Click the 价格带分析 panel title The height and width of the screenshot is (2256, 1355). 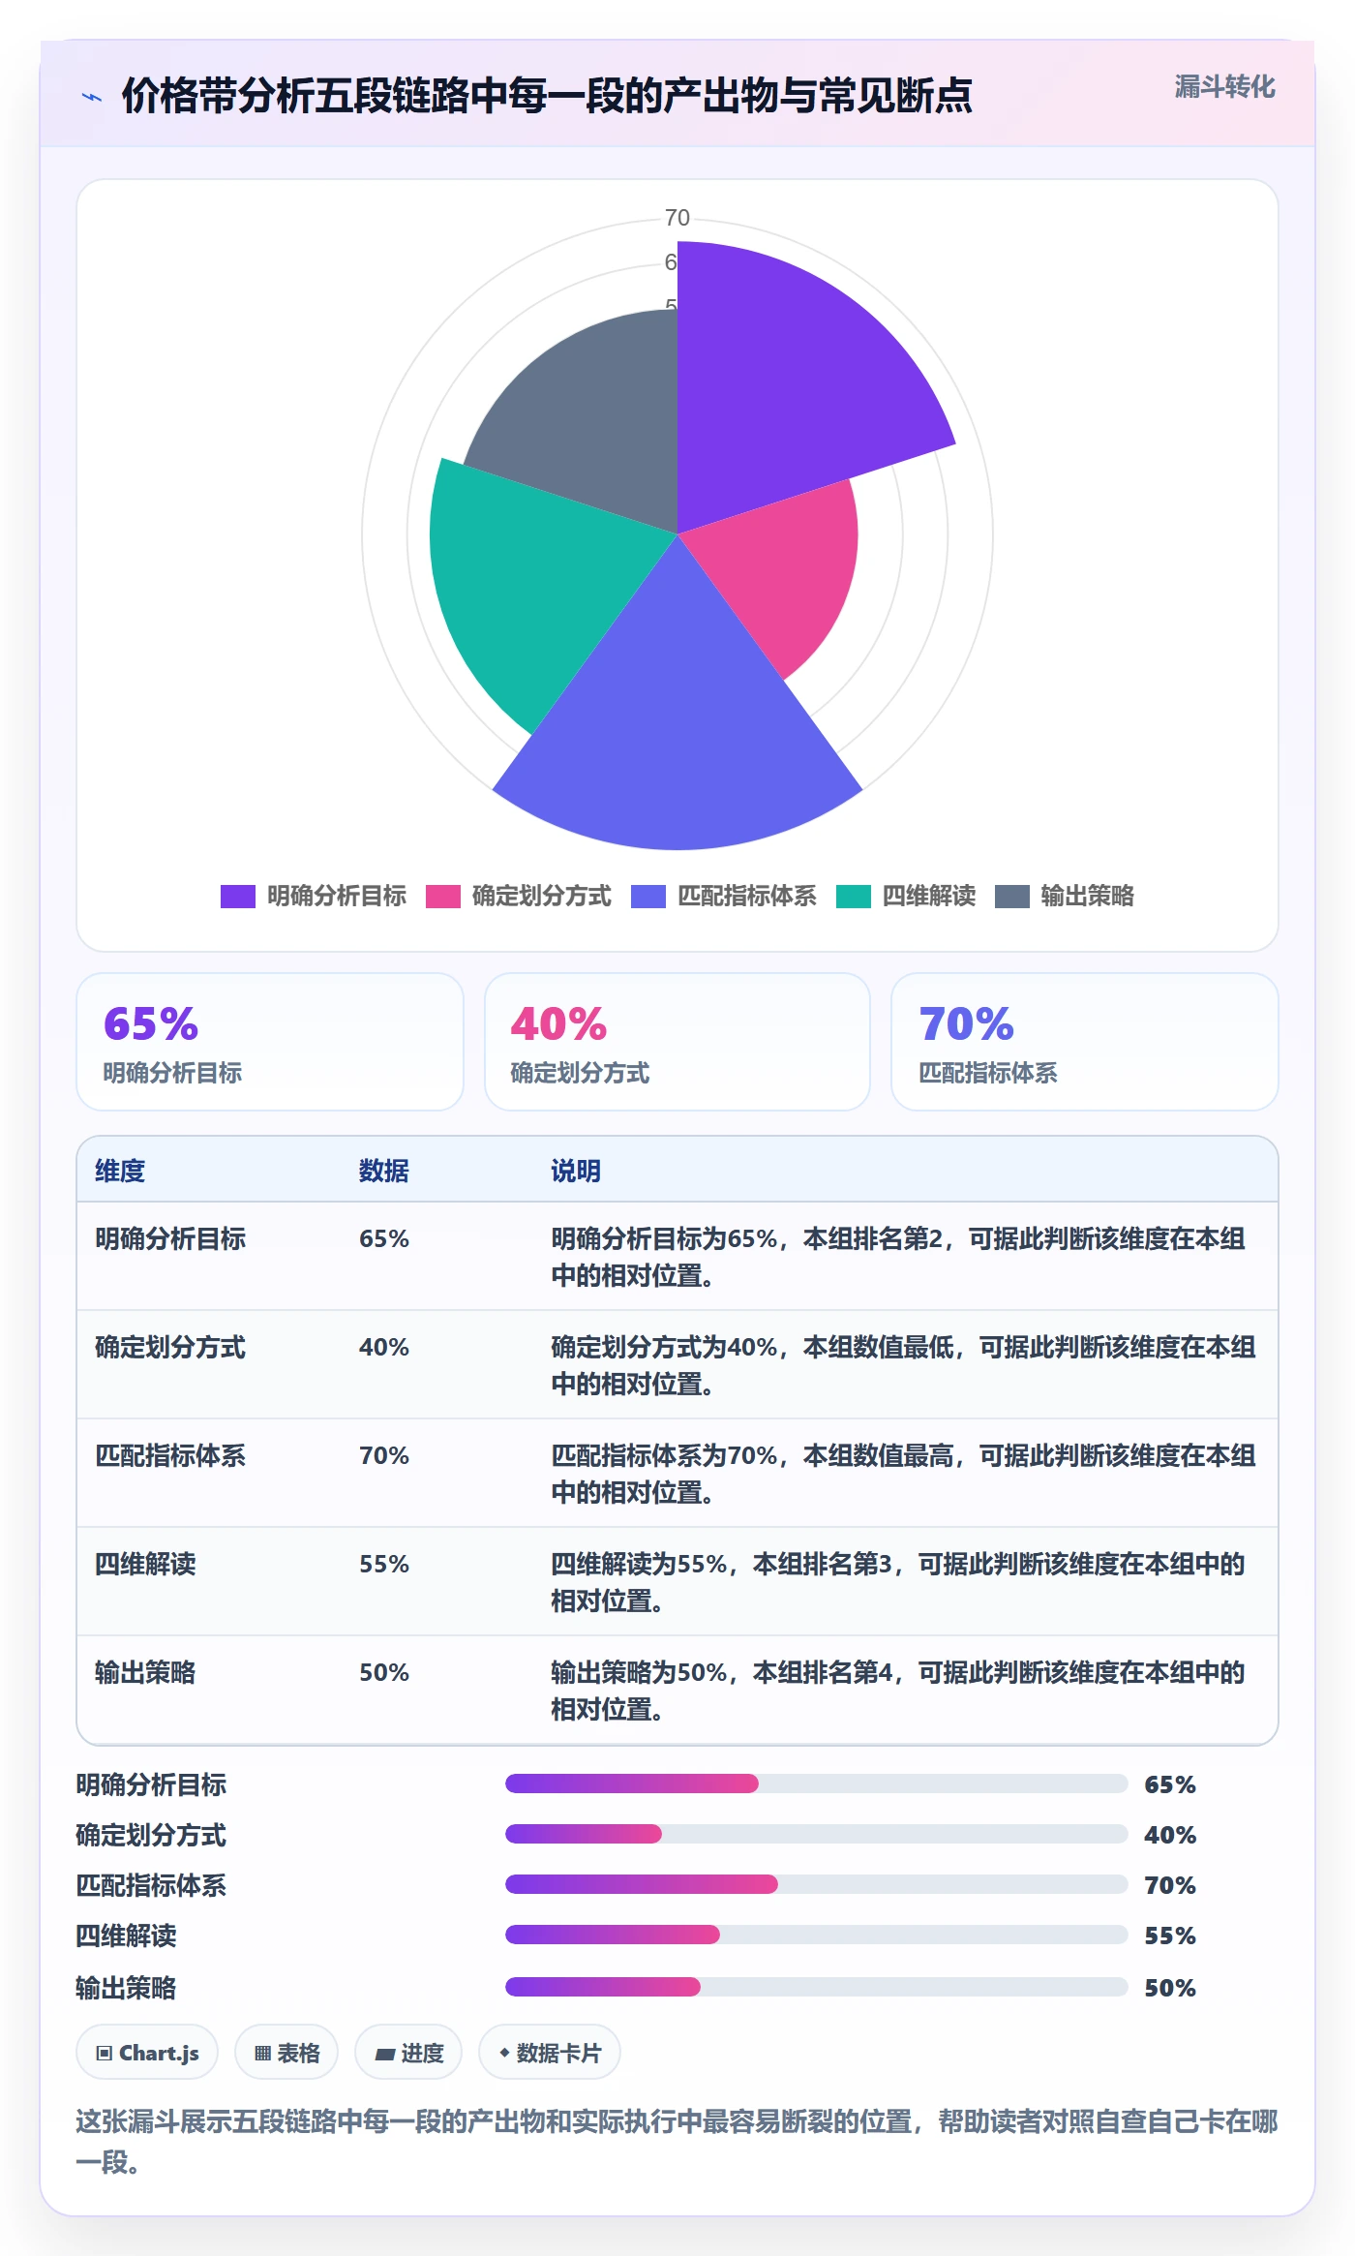click(547, 96)
